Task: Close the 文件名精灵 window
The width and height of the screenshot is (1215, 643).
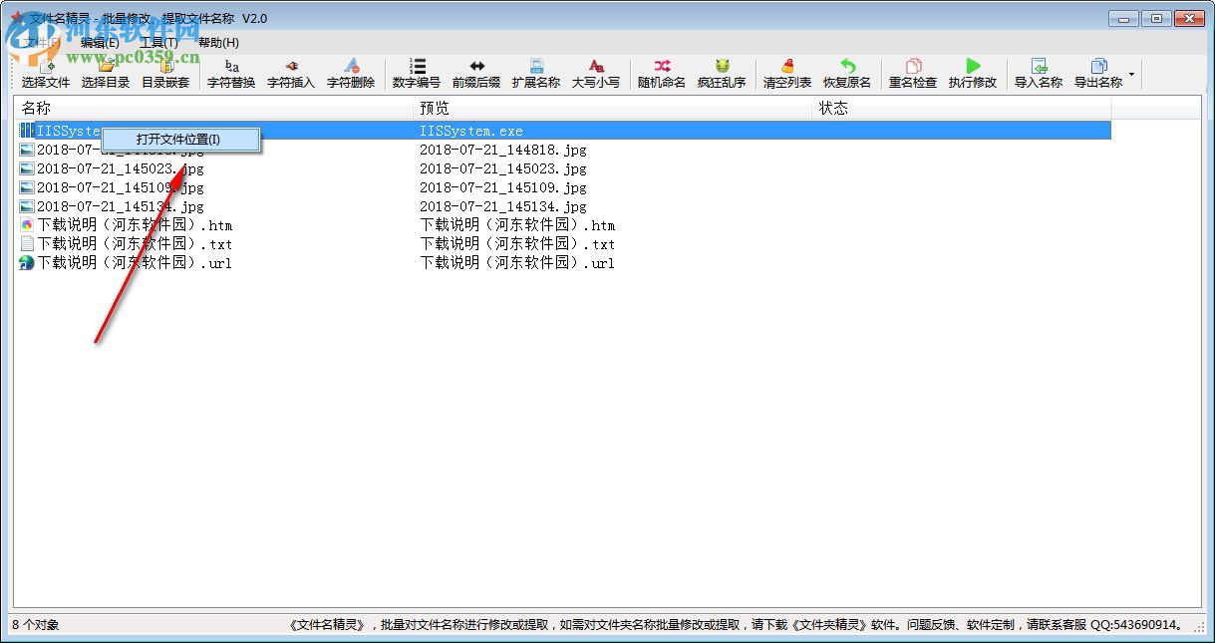Action: click(1189, 17)
